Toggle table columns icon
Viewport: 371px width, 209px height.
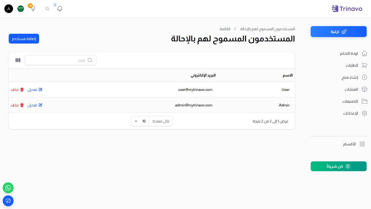coord(18,60)
